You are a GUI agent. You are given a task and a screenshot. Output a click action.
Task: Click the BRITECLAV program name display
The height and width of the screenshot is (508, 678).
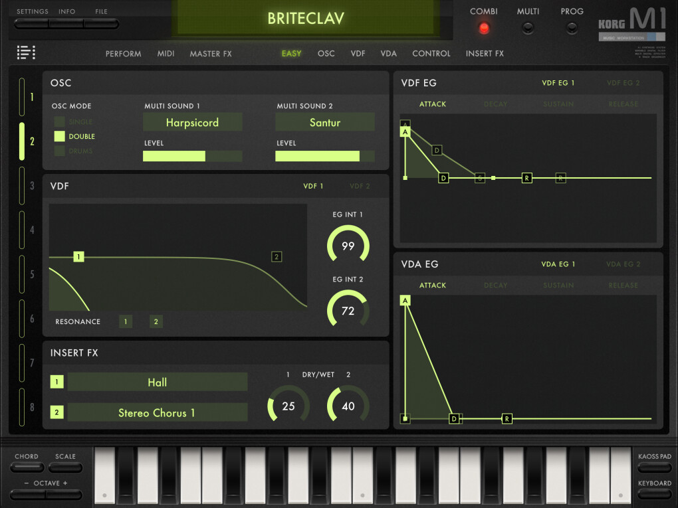pyautogui.click(x=306, y=18)
